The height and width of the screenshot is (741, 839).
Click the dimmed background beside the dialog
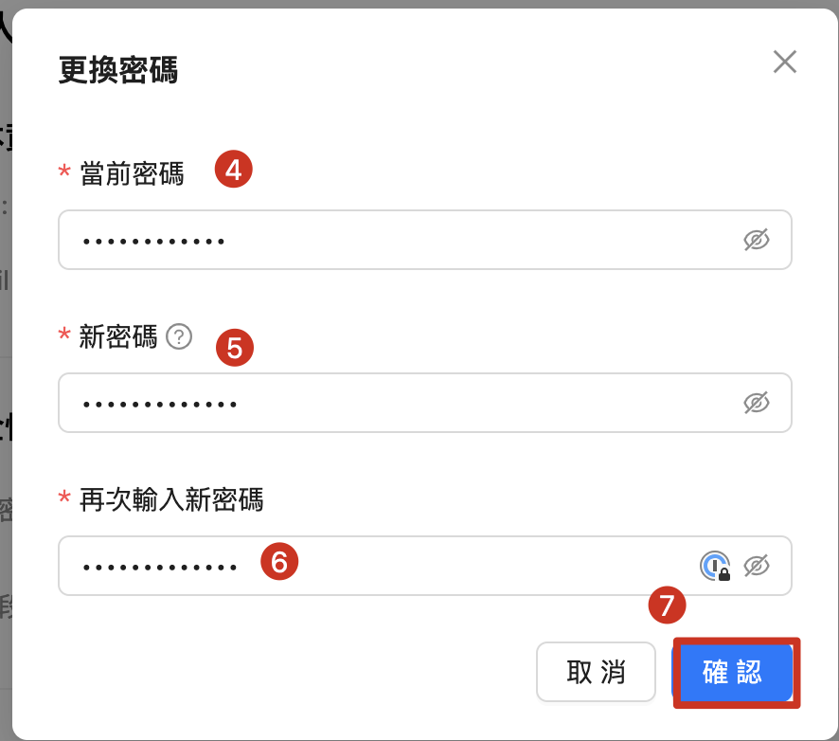(6, 375)
